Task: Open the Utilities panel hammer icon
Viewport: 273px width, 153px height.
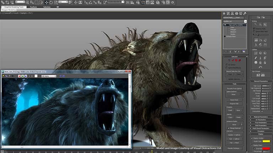Action: tap(245, 13)
